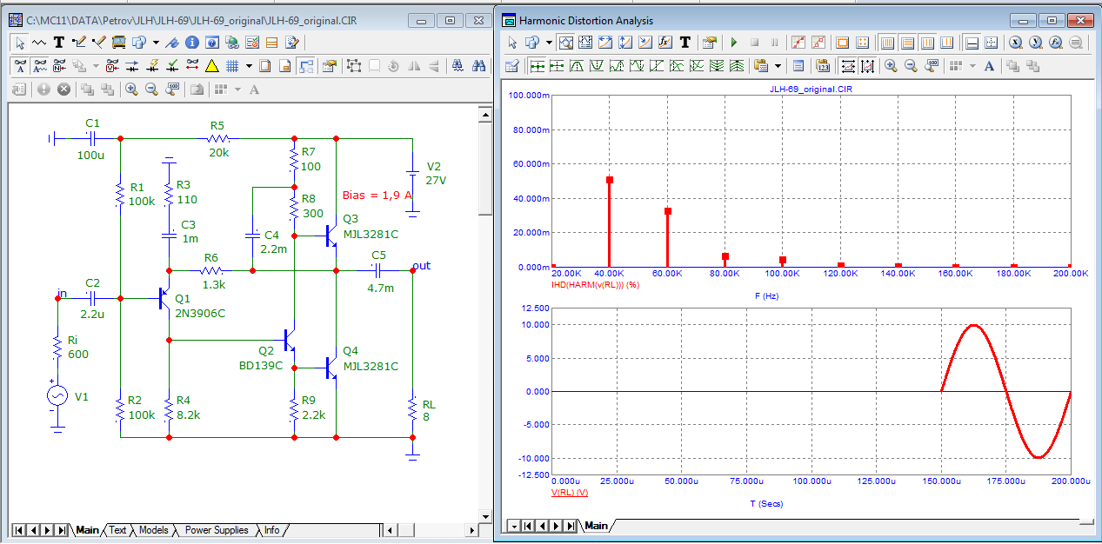
Task: Switch to the Models tab
Action: pyautogui.click(x=153, y=530)
